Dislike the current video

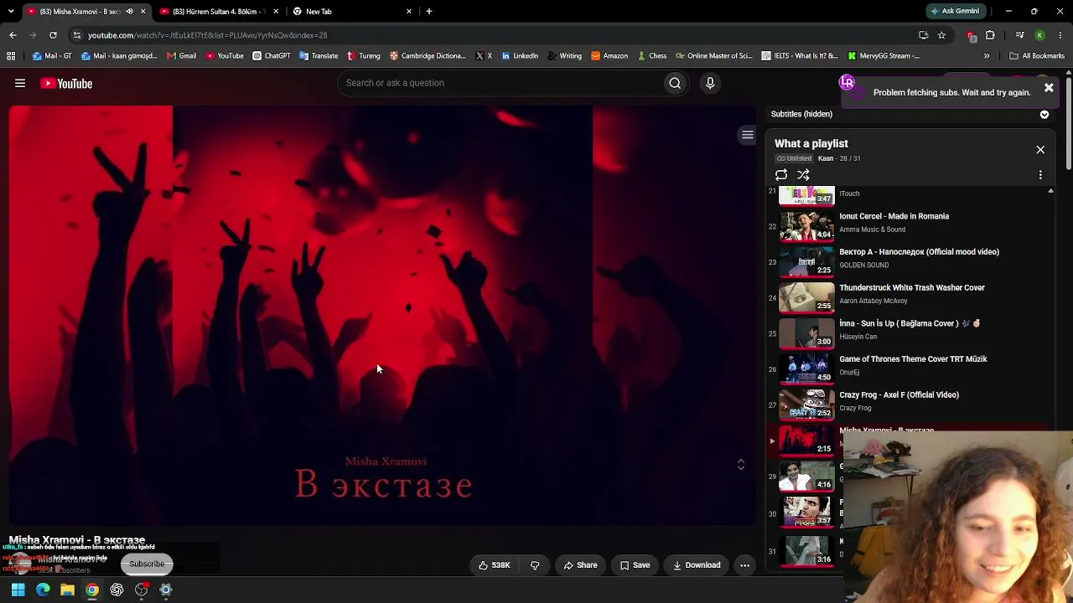pos(535,565)
